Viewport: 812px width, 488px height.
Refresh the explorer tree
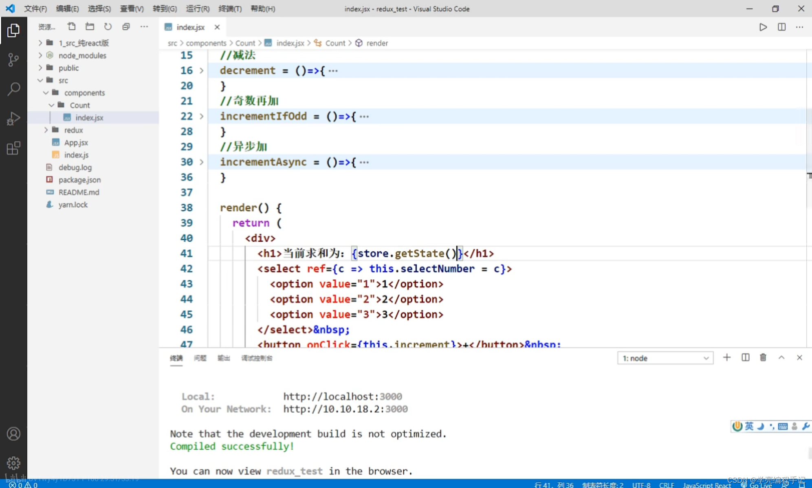pyautogui.click(x=108, y=27)
